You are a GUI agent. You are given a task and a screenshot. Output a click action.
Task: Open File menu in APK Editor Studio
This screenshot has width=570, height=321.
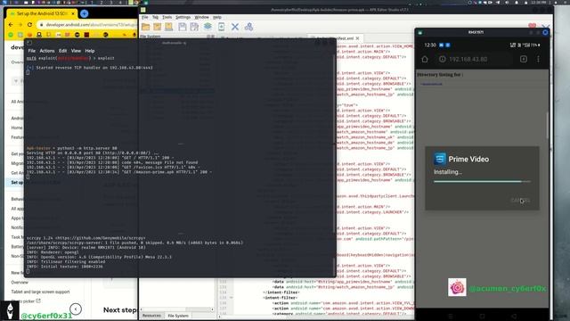pyautogui.click(x=144, y=17)
